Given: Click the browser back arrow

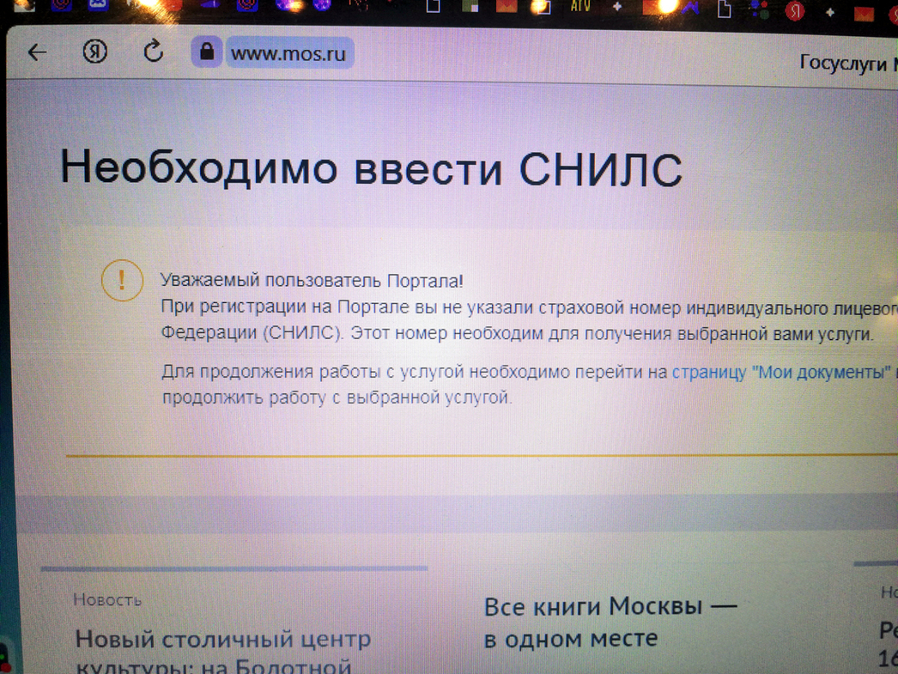Looking at the screenshot, I should coord(37,52).
